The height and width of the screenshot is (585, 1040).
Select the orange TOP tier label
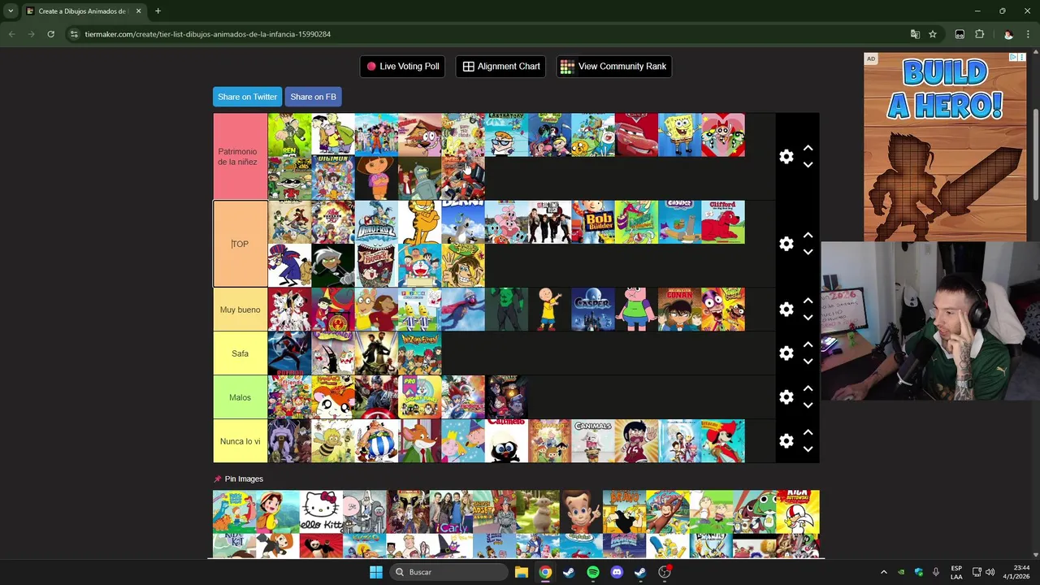coord(240,244)
